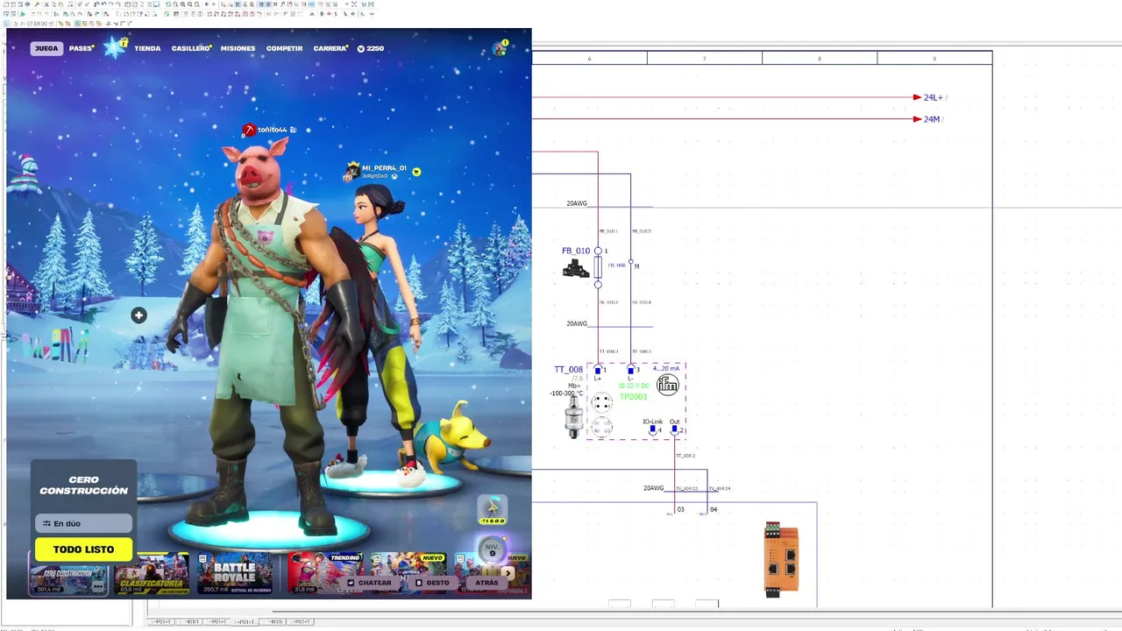Image resolution: width=1122 pixels, height=631 pixels.
Task: Click terminal 04 in the schematic
Action: click(x=714, y=509)
